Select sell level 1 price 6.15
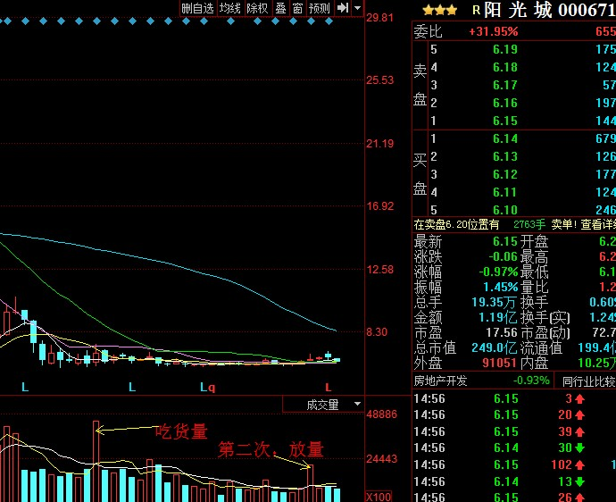Image resolution: width=616 pixels, height=502 pixels. pyautogui.click(x=505, y=121)
